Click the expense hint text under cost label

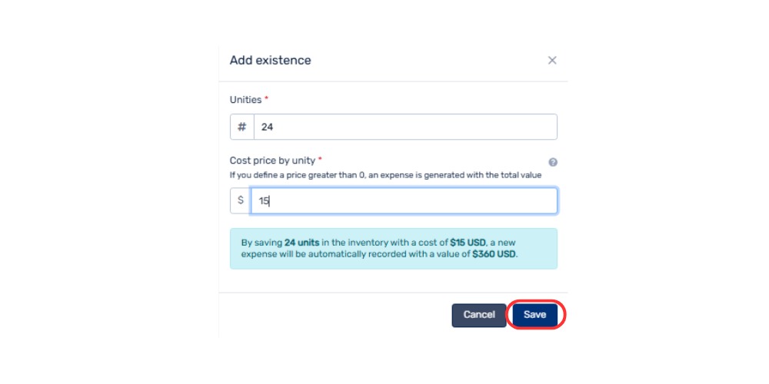[385, 175]
